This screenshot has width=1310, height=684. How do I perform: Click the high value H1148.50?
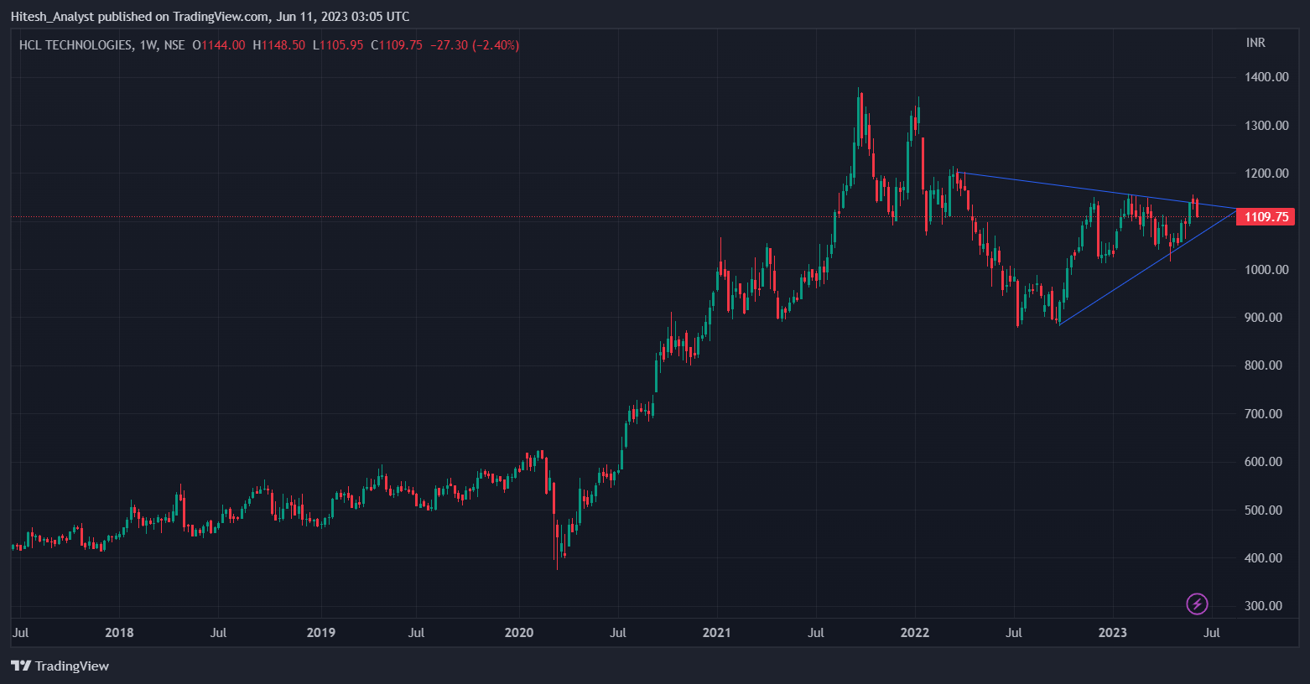coord(279,45)
